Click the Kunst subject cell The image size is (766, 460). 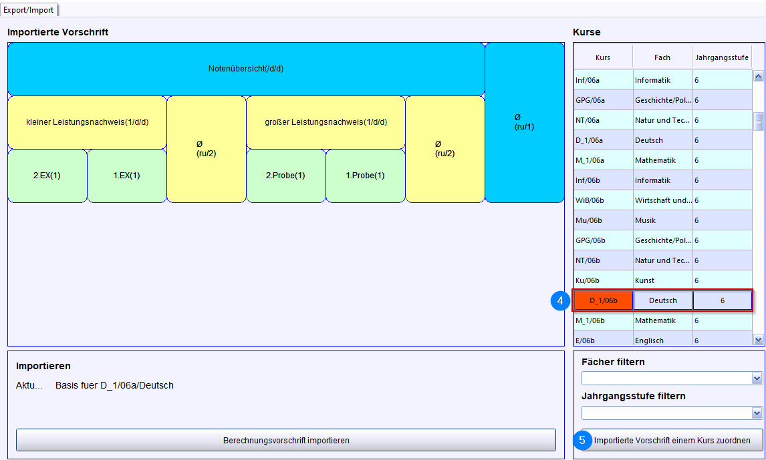[663, 280]
